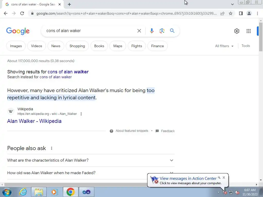Screen dimensions: 263x197
Task: Open 'People also ask' options menu
Action: 52,148
